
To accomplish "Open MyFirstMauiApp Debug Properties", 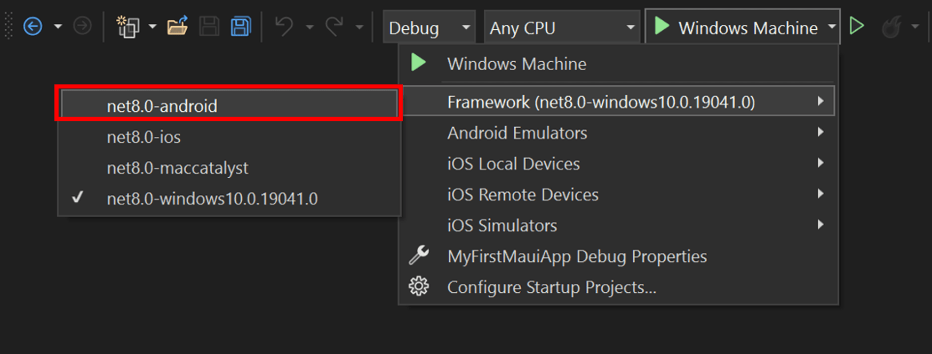I will (577, 256).
